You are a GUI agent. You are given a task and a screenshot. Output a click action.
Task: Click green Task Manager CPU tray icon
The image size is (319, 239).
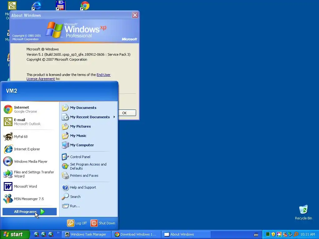(x=268, y=234)
